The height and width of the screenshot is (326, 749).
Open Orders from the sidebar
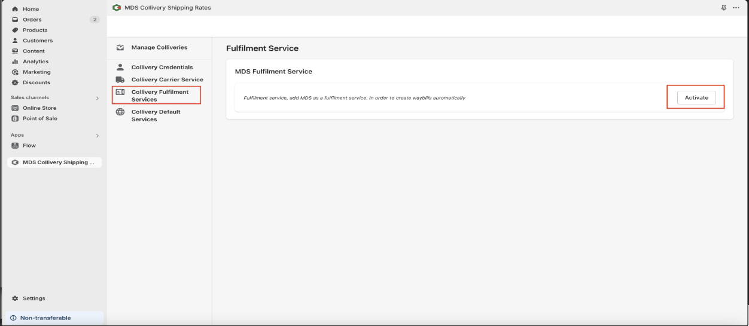(32, 20)
